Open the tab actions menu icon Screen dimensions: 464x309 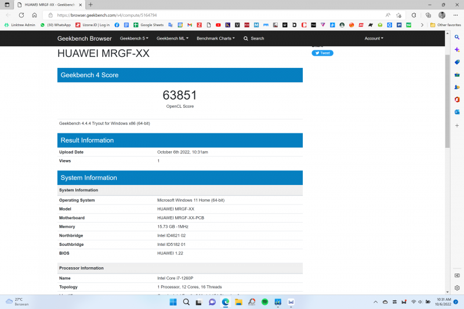pos(7,5)
